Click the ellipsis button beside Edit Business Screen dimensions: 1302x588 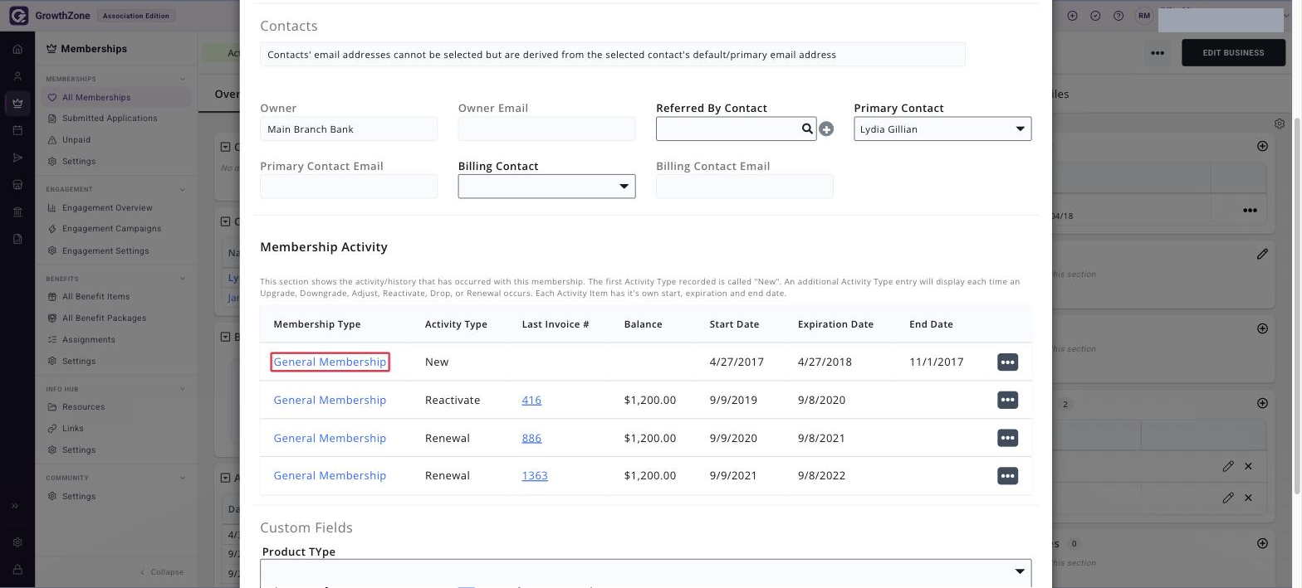pos(1157,52)
